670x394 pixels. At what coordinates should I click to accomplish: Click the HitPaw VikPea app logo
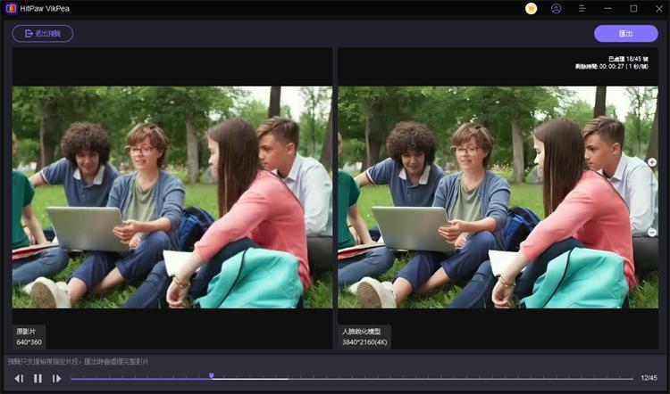coord(11,9)
